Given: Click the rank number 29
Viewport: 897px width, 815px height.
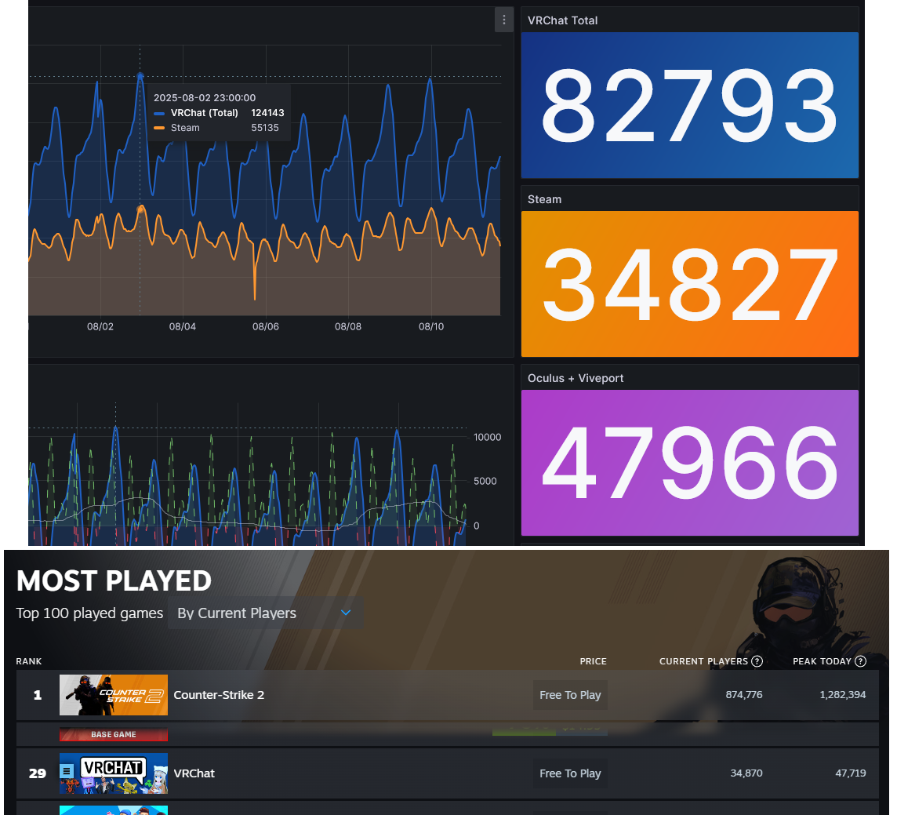Looking at the screenshot, I should pos(37,773).
